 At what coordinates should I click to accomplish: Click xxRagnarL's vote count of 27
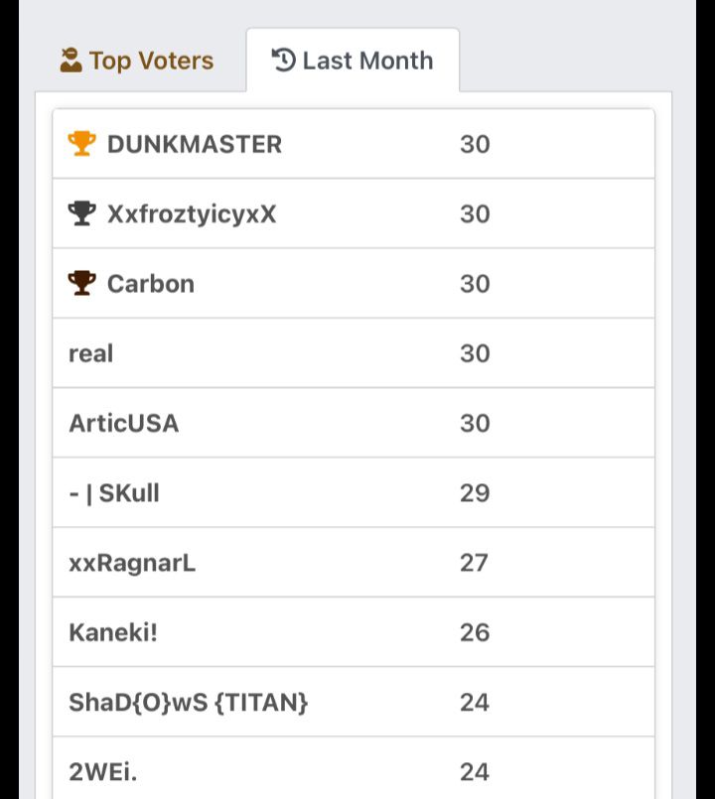[x=475, y=563]
